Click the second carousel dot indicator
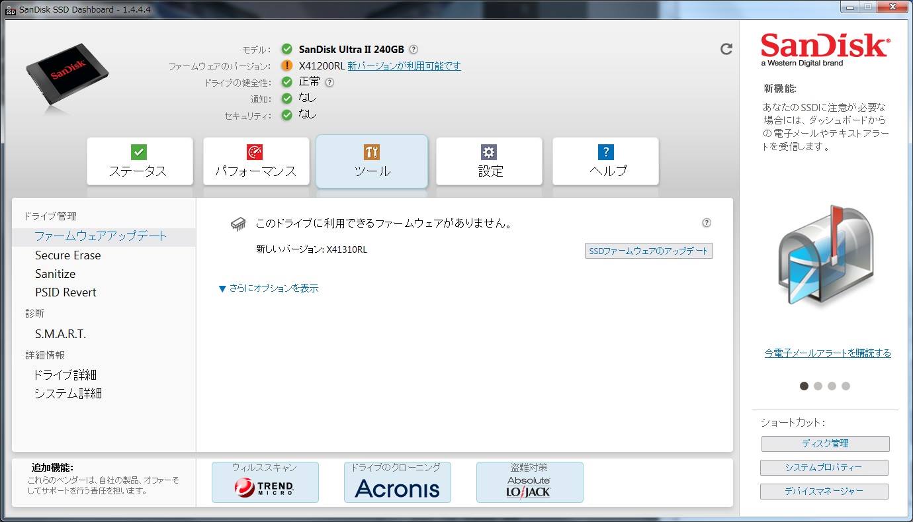 (818, 386)
